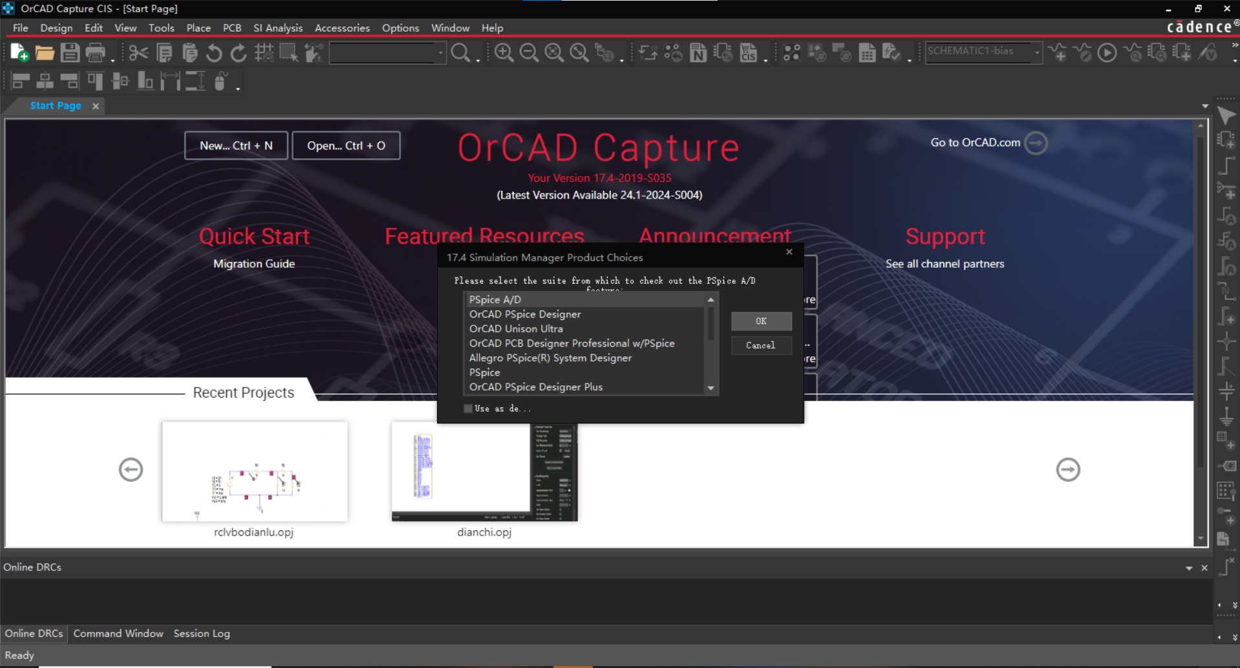Click Cancel in Simulation Manager dialog

click(761, 345)
